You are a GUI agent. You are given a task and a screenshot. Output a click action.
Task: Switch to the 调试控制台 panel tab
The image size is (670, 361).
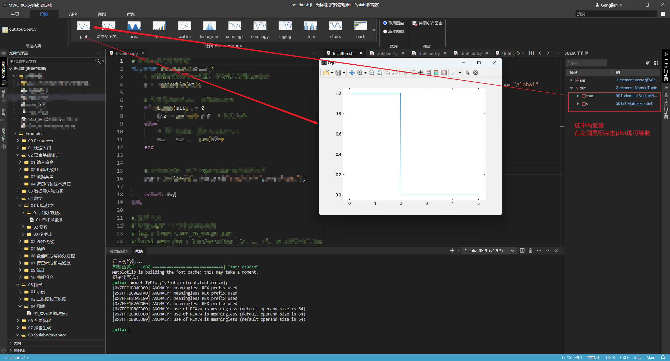[x=119, y=251]
